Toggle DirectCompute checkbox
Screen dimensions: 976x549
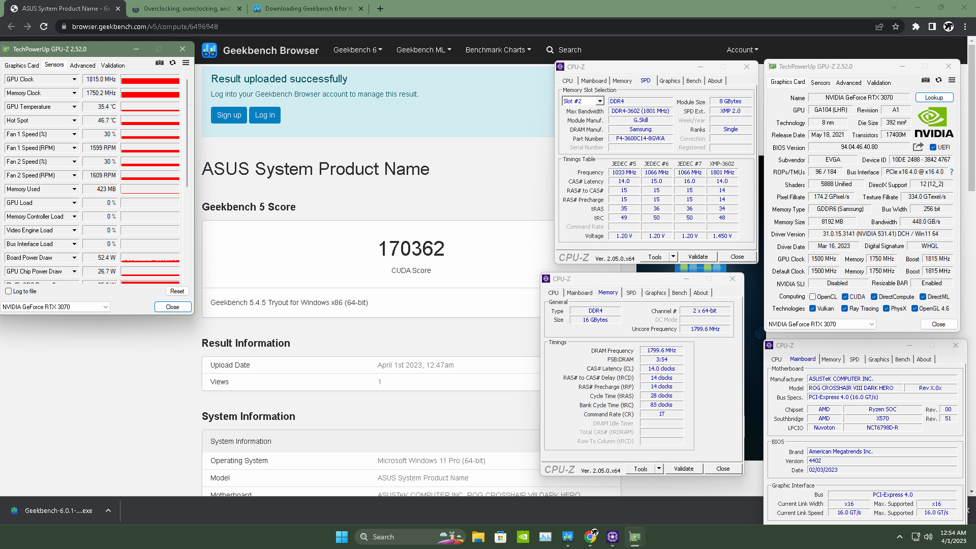874,297
